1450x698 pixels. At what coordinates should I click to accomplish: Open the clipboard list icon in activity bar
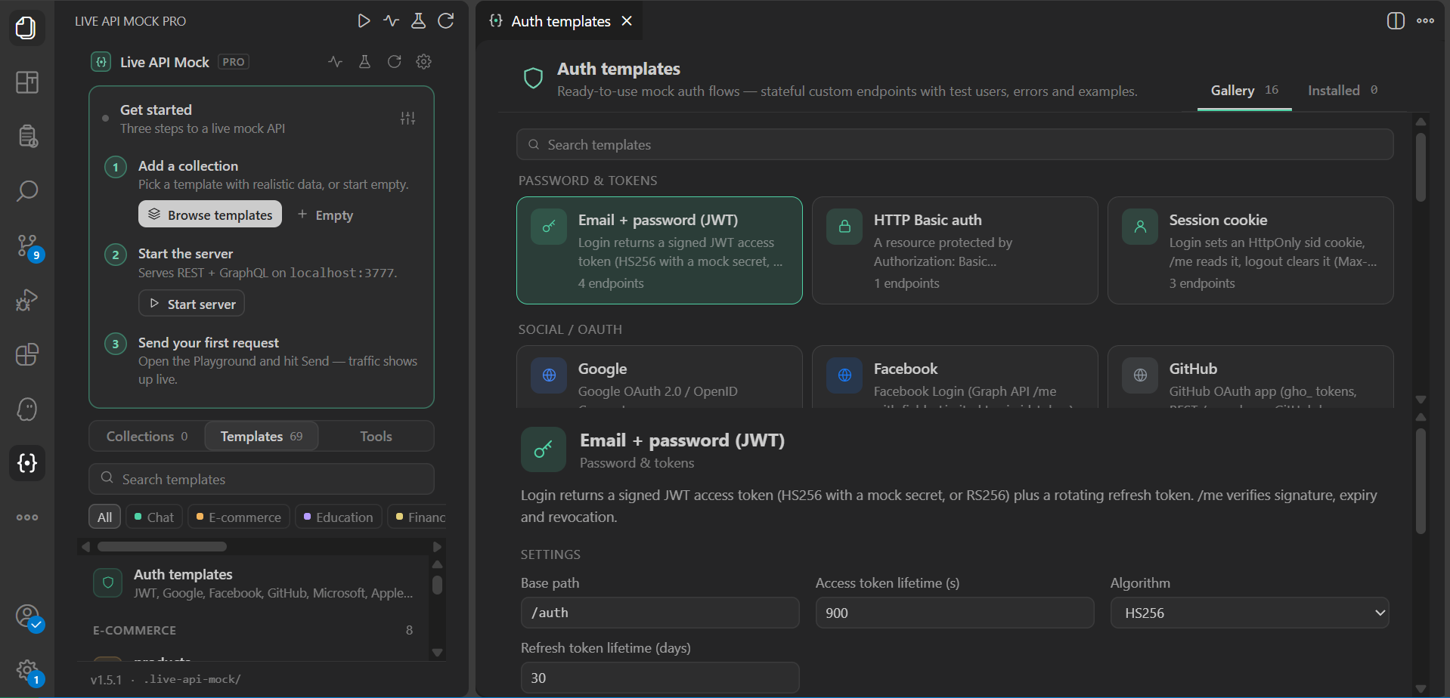coord(26,137)
